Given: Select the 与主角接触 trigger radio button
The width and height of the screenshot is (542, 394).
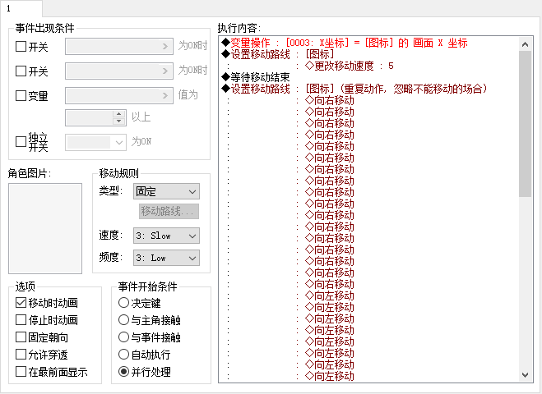Looking at the screenshot, I should click(123, 320).
